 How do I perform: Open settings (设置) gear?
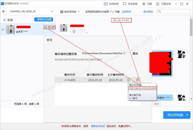click(147, 4)
